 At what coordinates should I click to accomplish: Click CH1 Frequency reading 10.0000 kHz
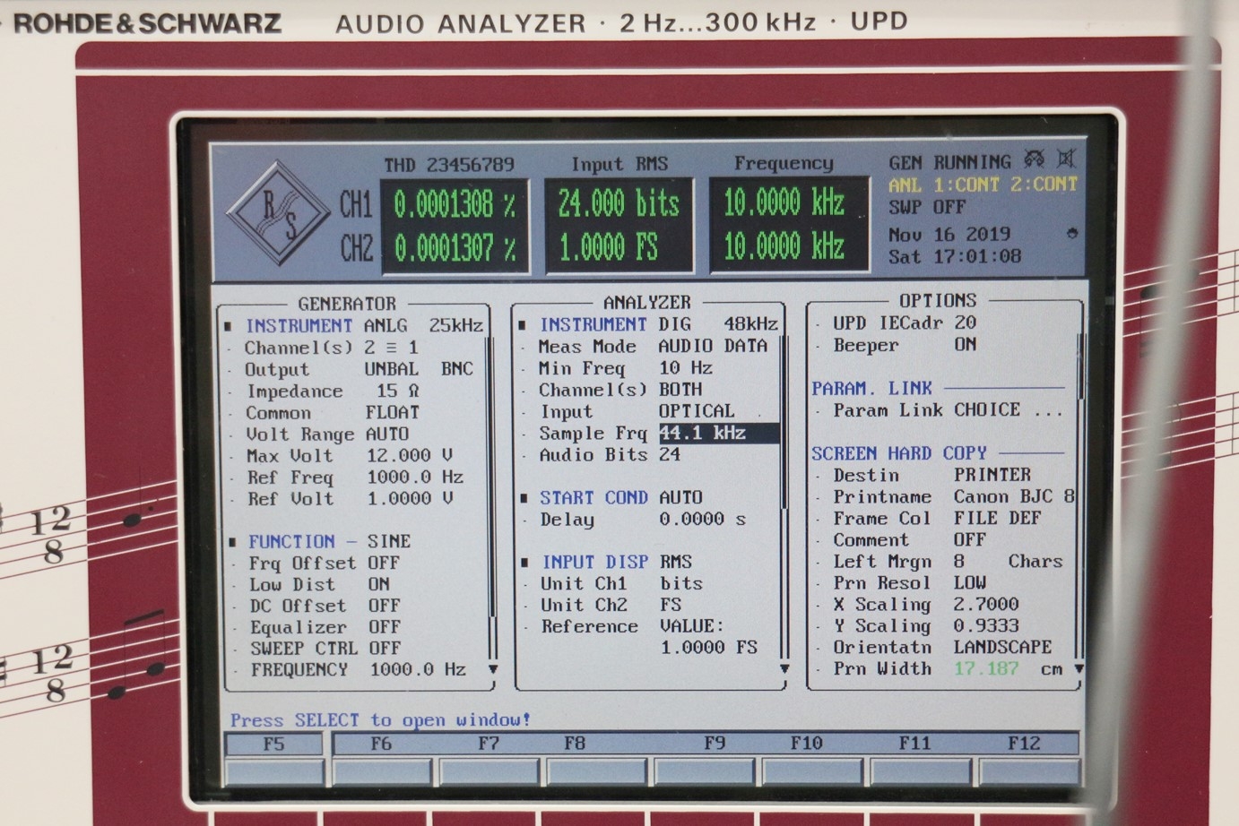[x=784, y=203]
